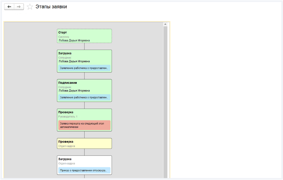Click the scrollbar up arrow
The image size is (283, 180).
[165, 24]
